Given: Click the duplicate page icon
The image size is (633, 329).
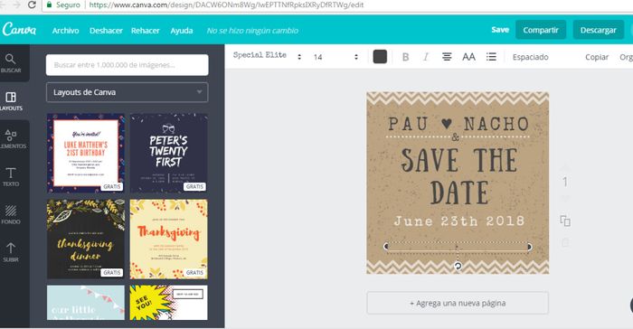Looking at the screenshot, I should (565, 221).
